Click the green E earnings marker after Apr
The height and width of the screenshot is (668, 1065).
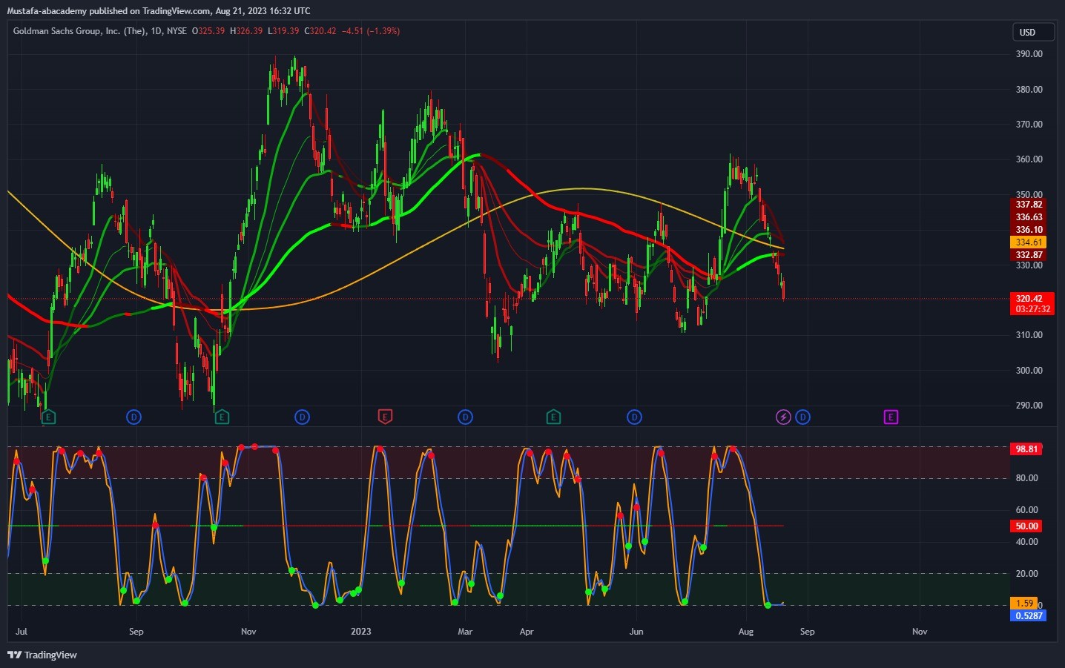553,417
